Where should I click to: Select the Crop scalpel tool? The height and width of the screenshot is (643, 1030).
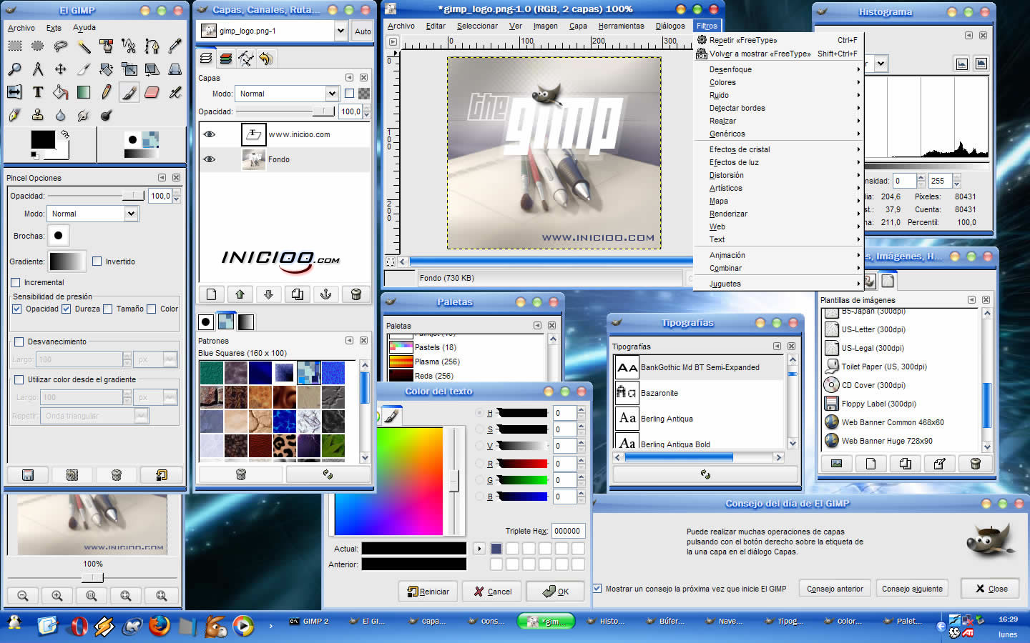point(84,69)
